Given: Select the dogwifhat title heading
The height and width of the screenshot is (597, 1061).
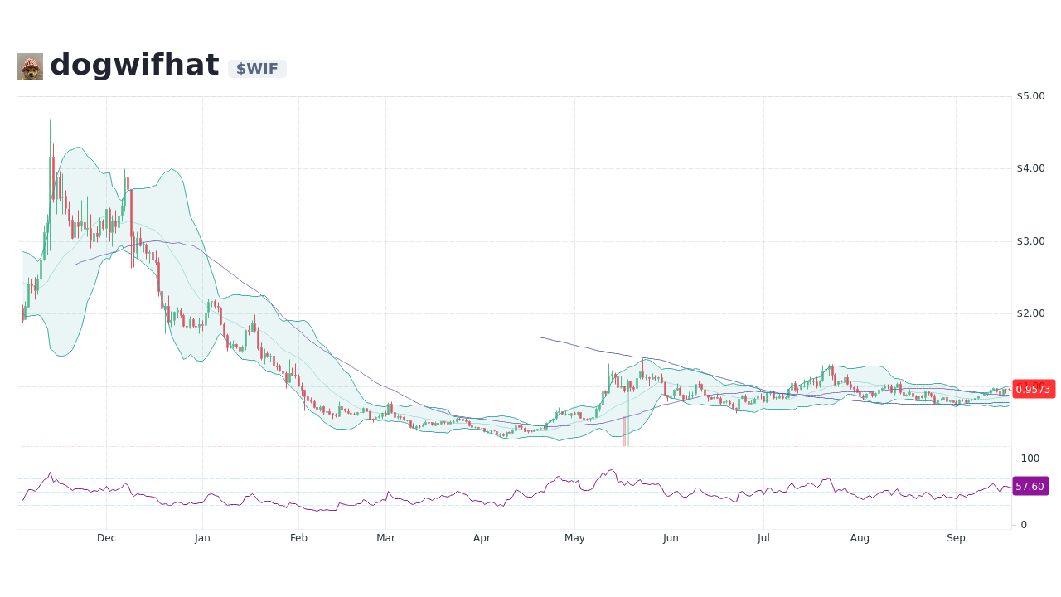Looking at the screenshot, I should tap(134, 64).
